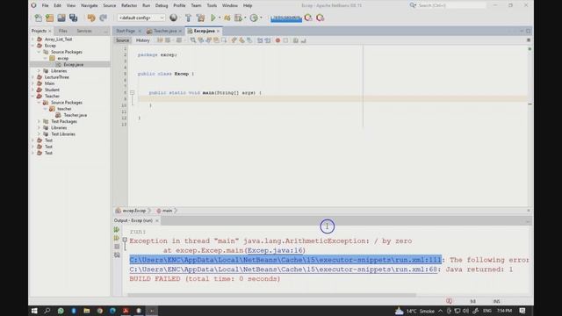The height and width of the screenshot is (316, 562).
Task: Open the Run Project dropdown arrow
Action: click(x=220, y=18)
